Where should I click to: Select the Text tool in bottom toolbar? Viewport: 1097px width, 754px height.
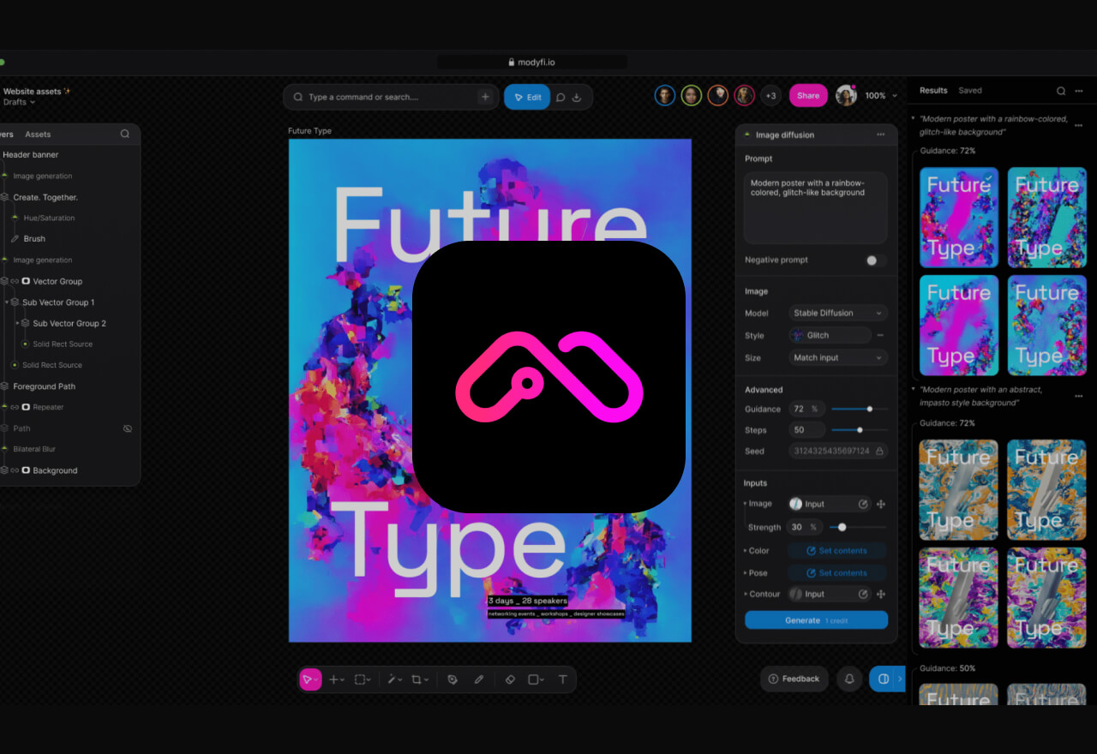coord(563,679)
